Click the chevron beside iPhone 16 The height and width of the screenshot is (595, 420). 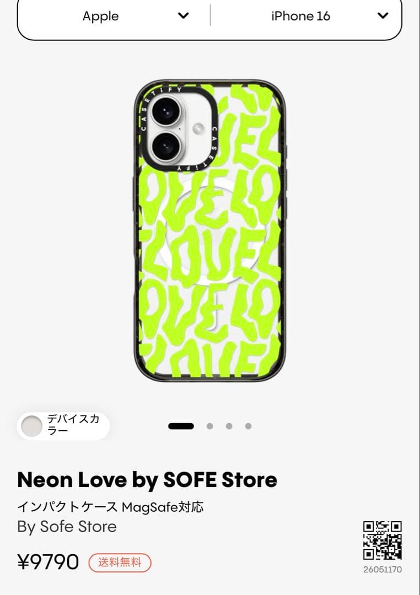(383, 15)
